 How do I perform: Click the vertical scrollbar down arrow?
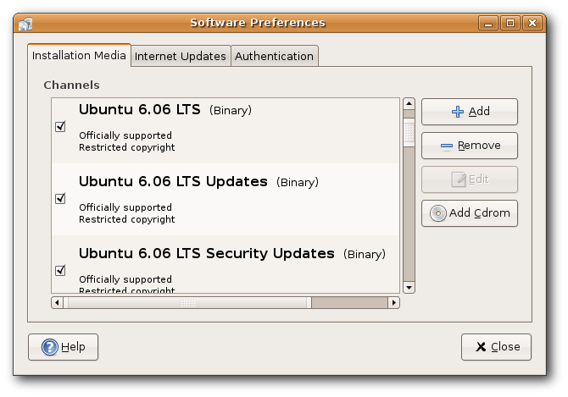(x=409, y=288)
